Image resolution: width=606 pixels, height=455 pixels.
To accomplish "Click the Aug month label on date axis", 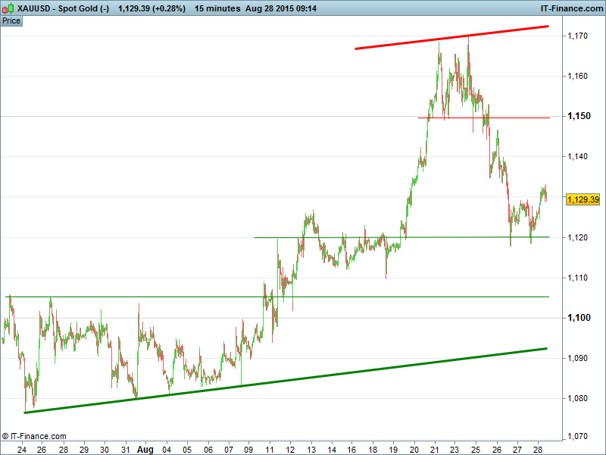I will (145, 450).
